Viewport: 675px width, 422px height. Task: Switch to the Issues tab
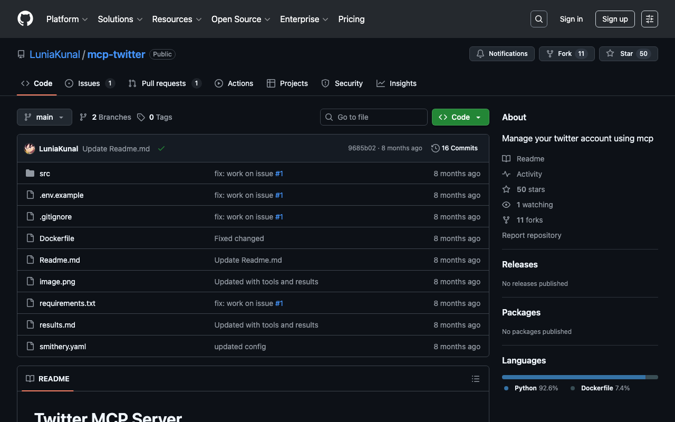pos(89,83)
